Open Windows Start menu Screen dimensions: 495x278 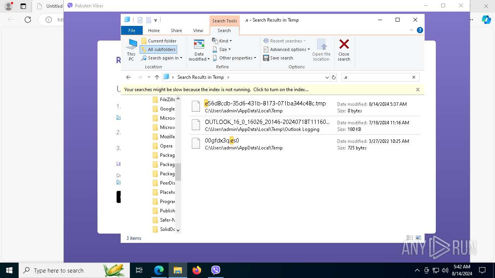point(9,270)
